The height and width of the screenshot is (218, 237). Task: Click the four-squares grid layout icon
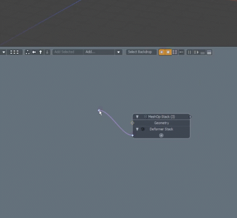click(175, 52)
